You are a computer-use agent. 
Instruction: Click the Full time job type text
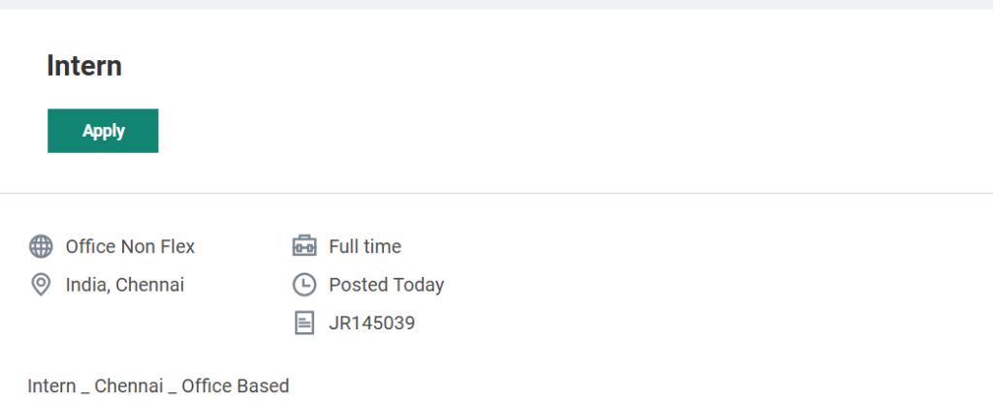point(365,247)
